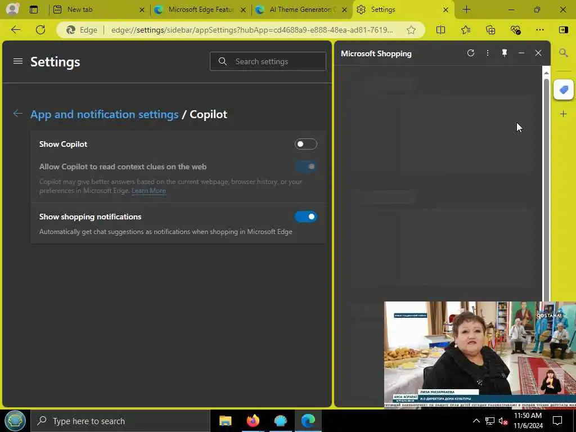Switch to AI Theme Generator tab
The image size is (576, 432).
(302, 10)
